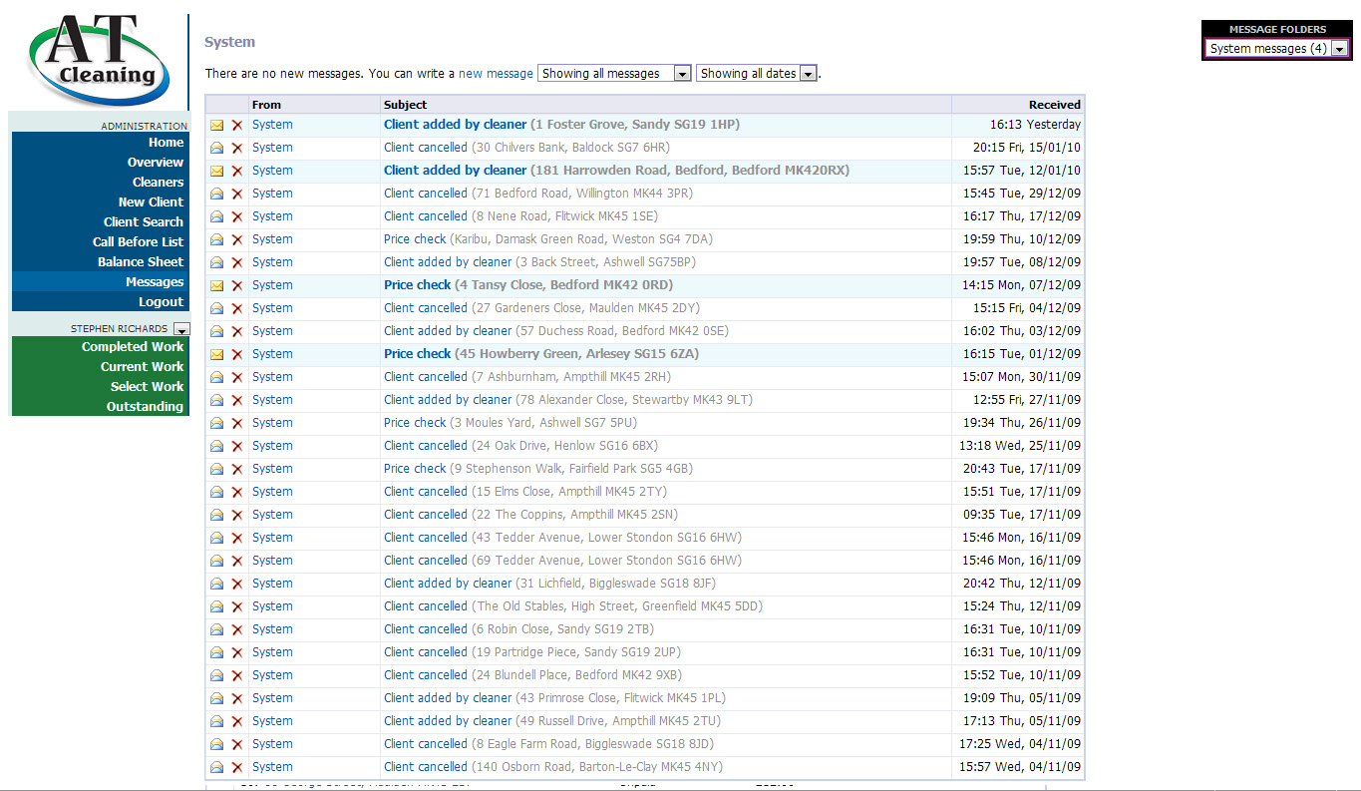Open 'Client added by cleaner' for 1 Foster Grove

click(455, 125)
